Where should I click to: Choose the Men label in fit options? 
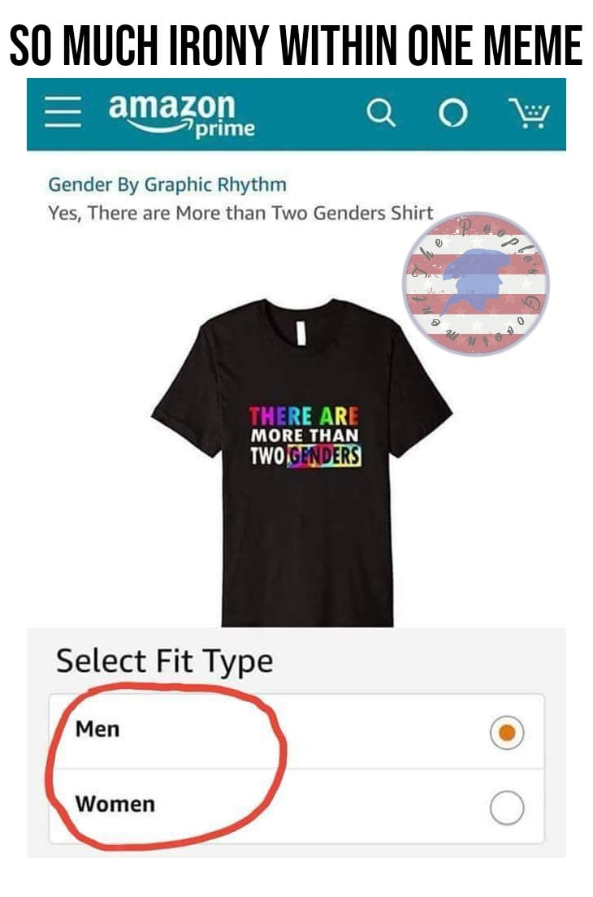point(97,730)
